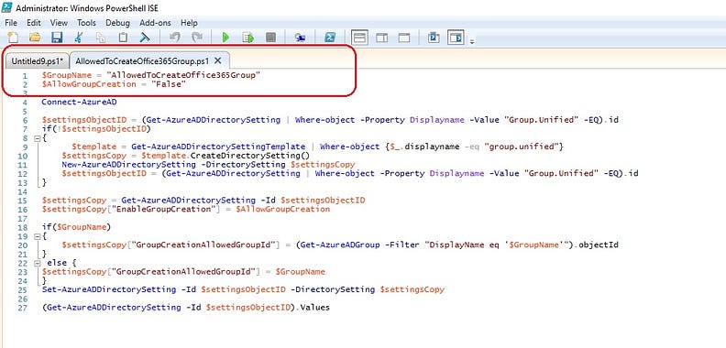Image resolution: width=726 pixels, height=348 pixels.
Task: Click .Values at end of line 27
Action: tap(313, 308)
